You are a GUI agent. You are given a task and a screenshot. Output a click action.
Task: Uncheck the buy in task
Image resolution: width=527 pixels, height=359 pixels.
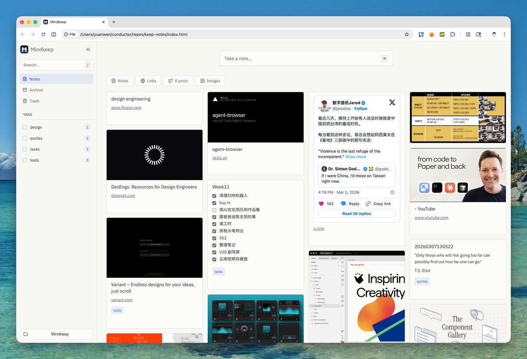pyautogui.click(x=214, y=203)
